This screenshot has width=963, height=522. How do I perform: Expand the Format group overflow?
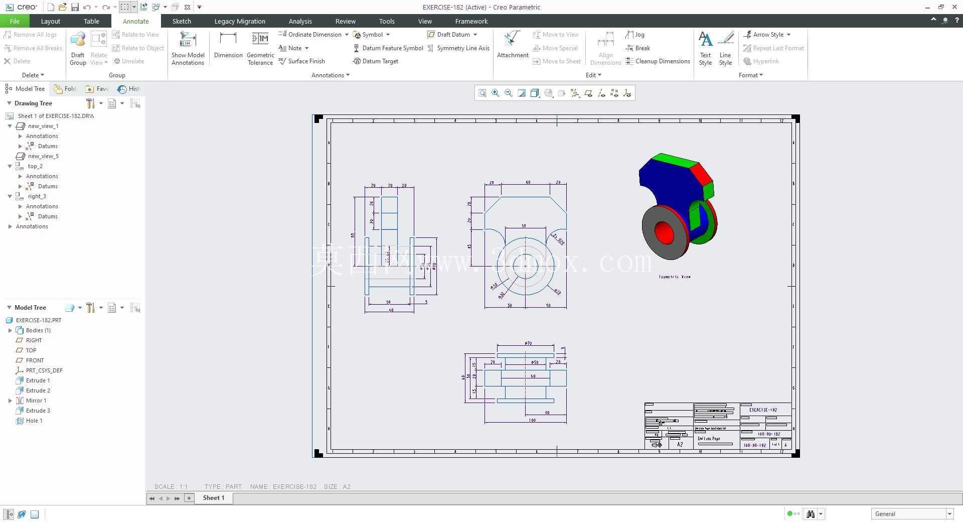click(x=751, y=75)
